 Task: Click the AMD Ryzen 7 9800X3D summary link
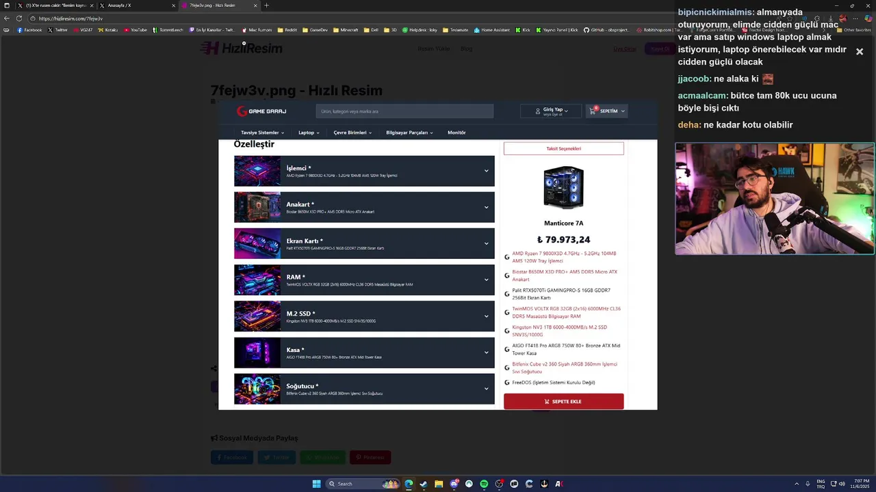coord(565,257)
